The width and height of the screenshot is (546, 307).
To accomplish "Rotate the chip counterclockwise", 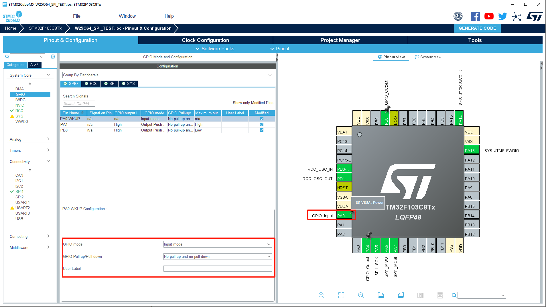I will pyautogui.click(x=401, y=295).
